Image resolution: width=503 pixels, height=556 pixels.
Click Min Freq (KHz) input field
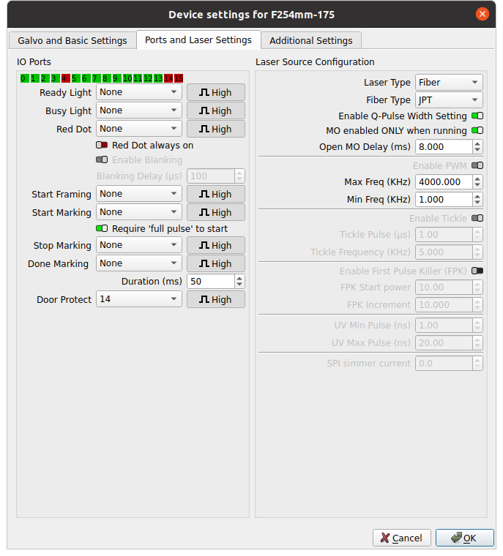tap(444, 199)
